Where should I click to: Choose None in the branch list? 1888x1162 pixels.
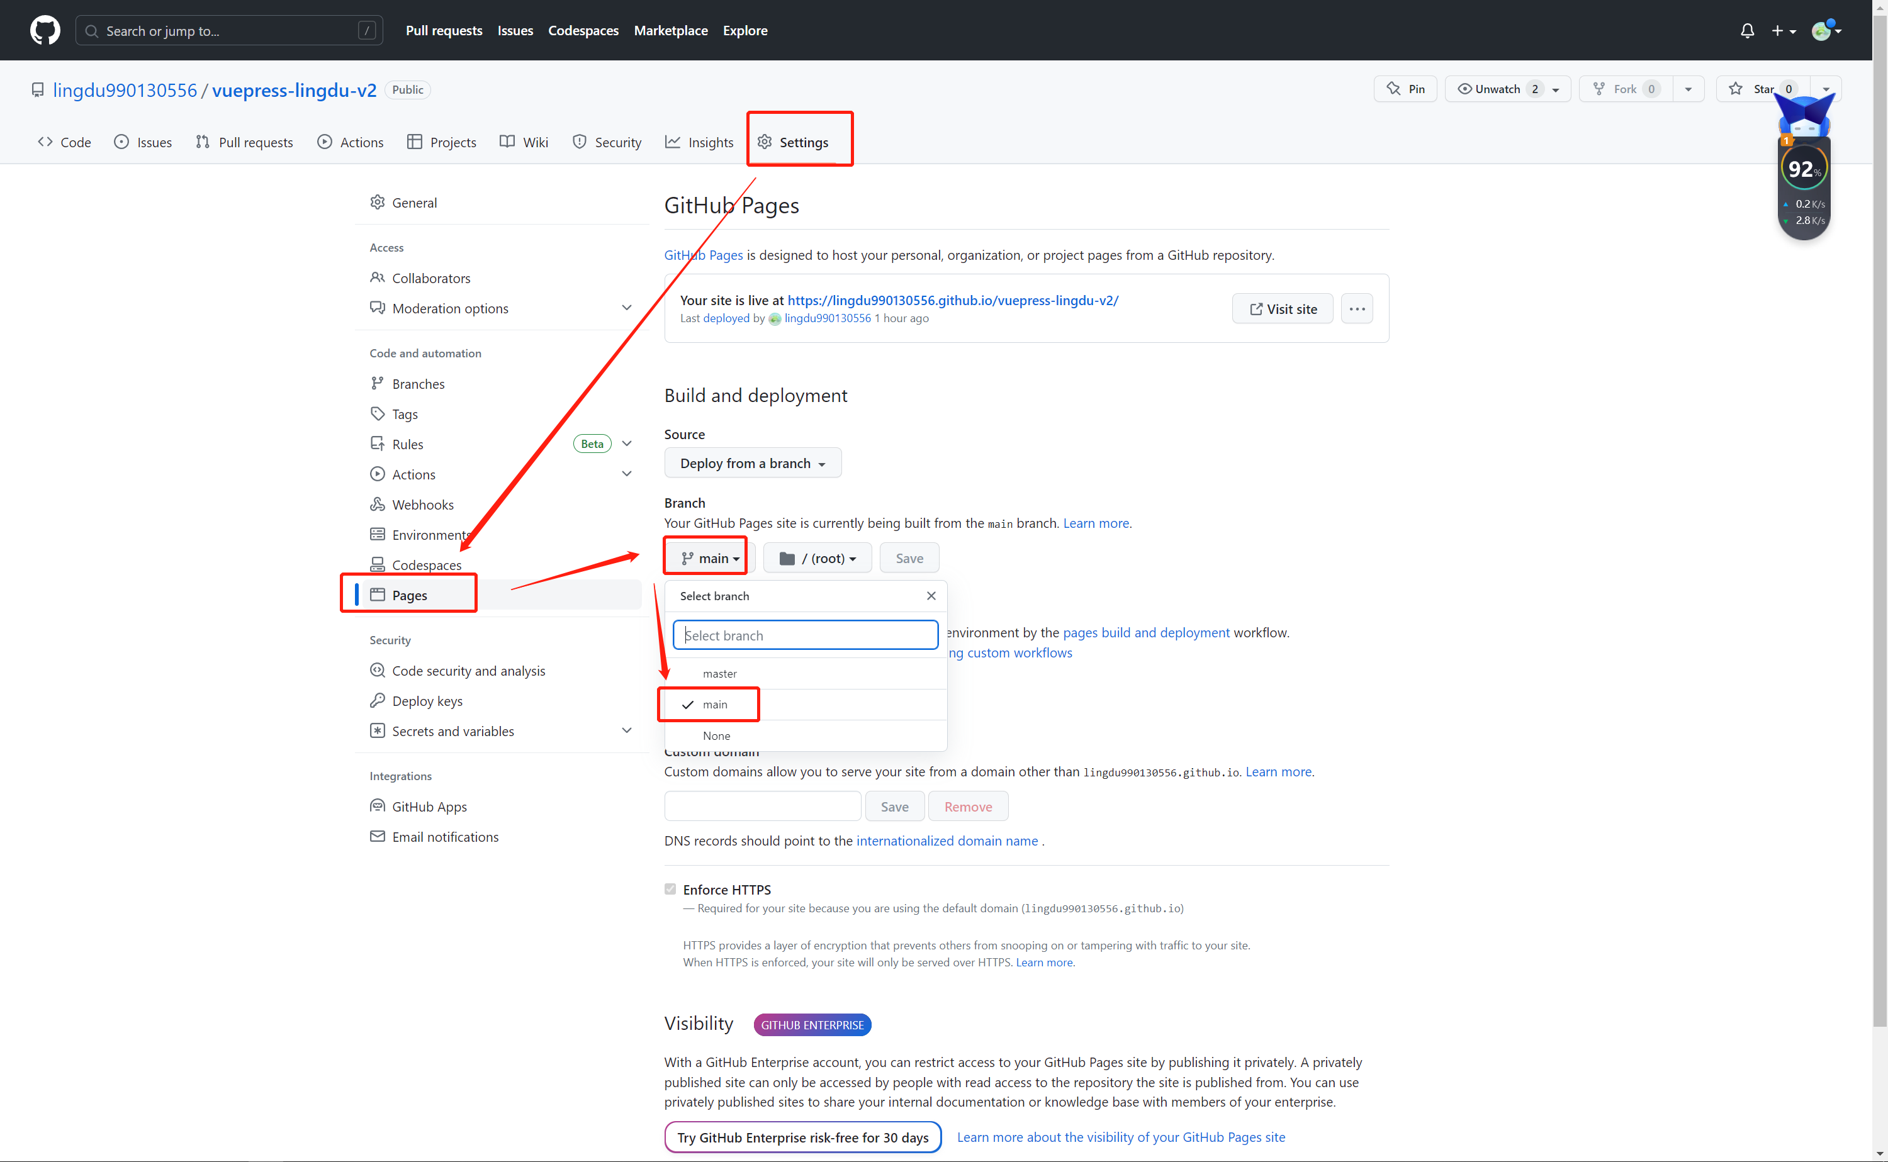click(716, 735)
